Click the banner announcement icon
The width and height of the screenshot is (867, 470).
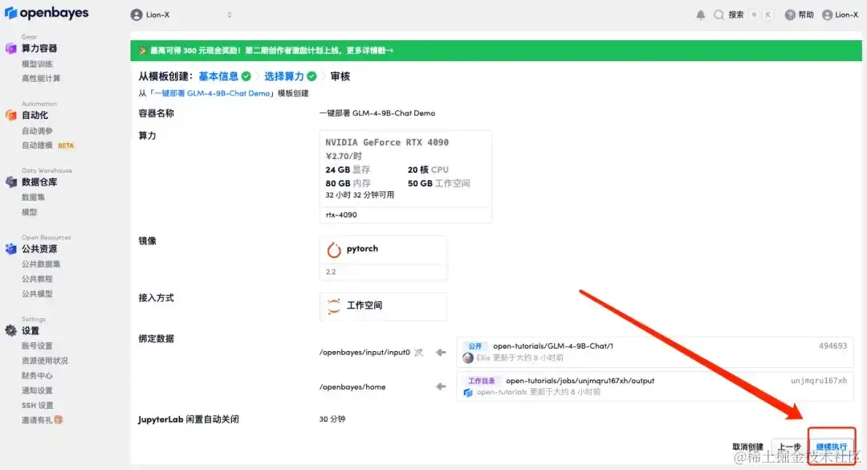[x=142, y=51]
